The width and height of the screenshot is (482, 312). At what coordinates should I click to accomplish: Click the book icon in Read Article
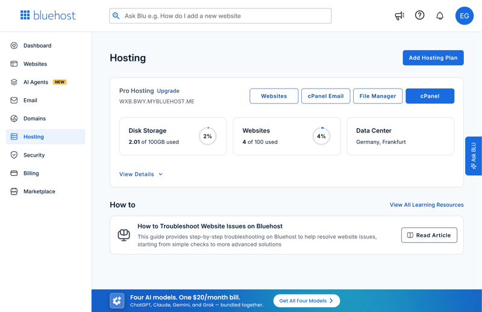click(410, 235)
